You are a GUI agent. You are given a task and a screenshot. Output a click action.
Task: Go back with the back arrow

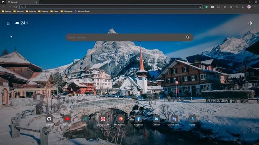4,7
